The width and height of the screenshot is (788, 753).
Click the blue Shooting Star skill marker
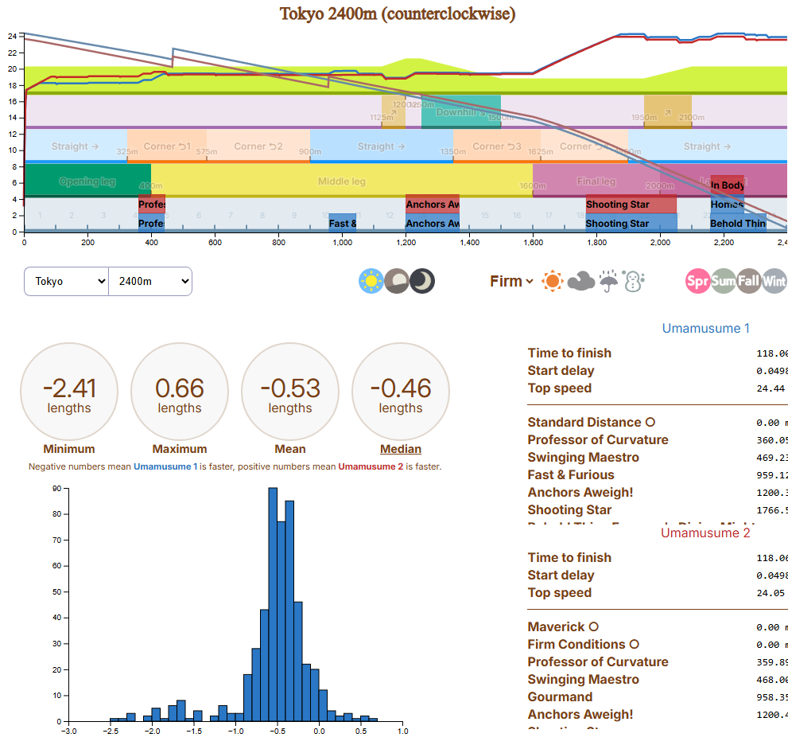click(631, 224)
